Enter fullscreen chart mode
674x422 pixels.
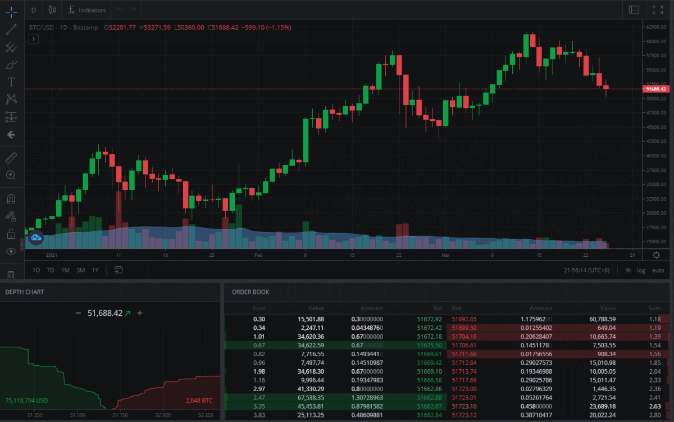pyautogui.click(x=657, y=10)
